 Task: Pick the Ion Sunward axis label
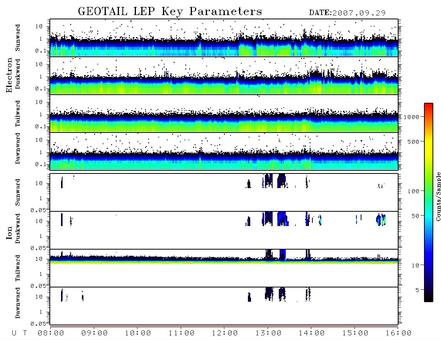coord(18,192)
